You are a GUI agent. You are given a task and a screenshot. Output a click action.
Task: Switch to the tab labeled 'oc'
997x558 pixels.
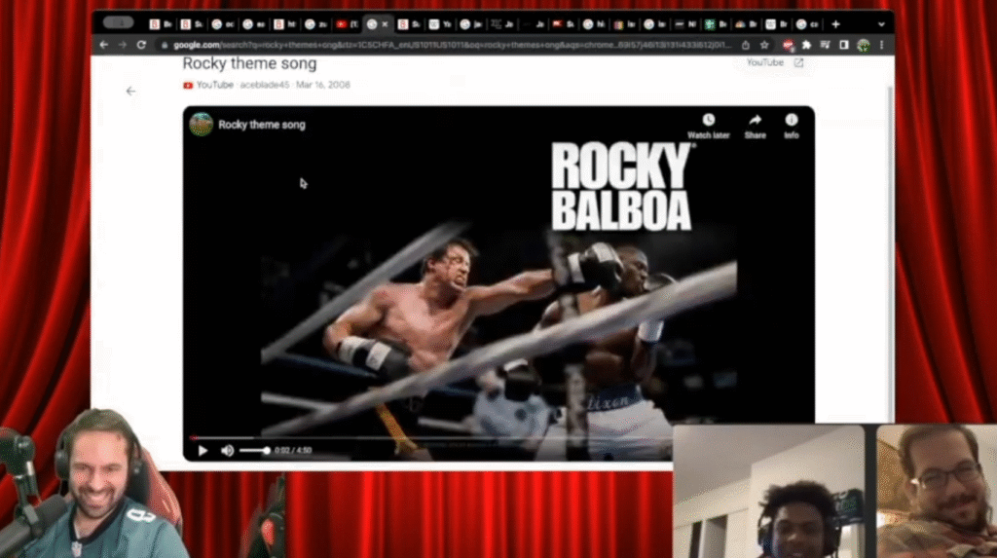223,24
